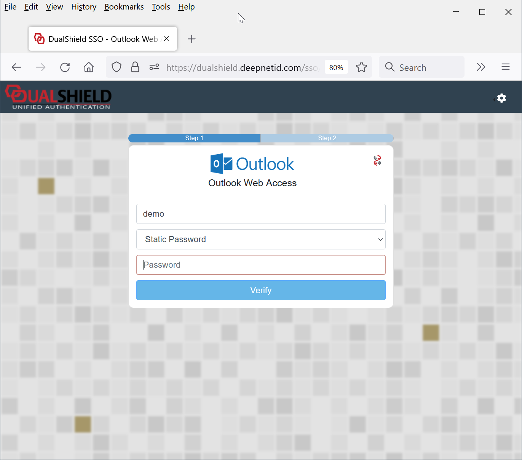Maximize the browser window

click(x=482, y=12)
